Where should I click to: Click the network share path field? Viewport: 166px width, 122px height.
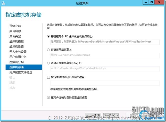[105, 55]
